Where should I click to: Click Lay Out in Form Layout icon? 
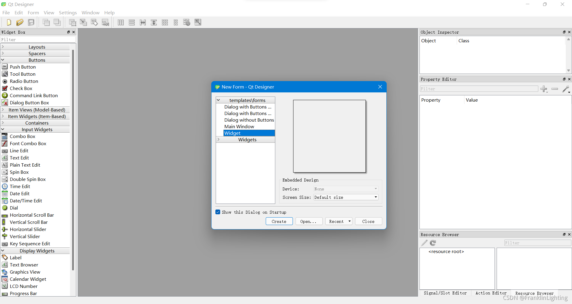point(176,22)
